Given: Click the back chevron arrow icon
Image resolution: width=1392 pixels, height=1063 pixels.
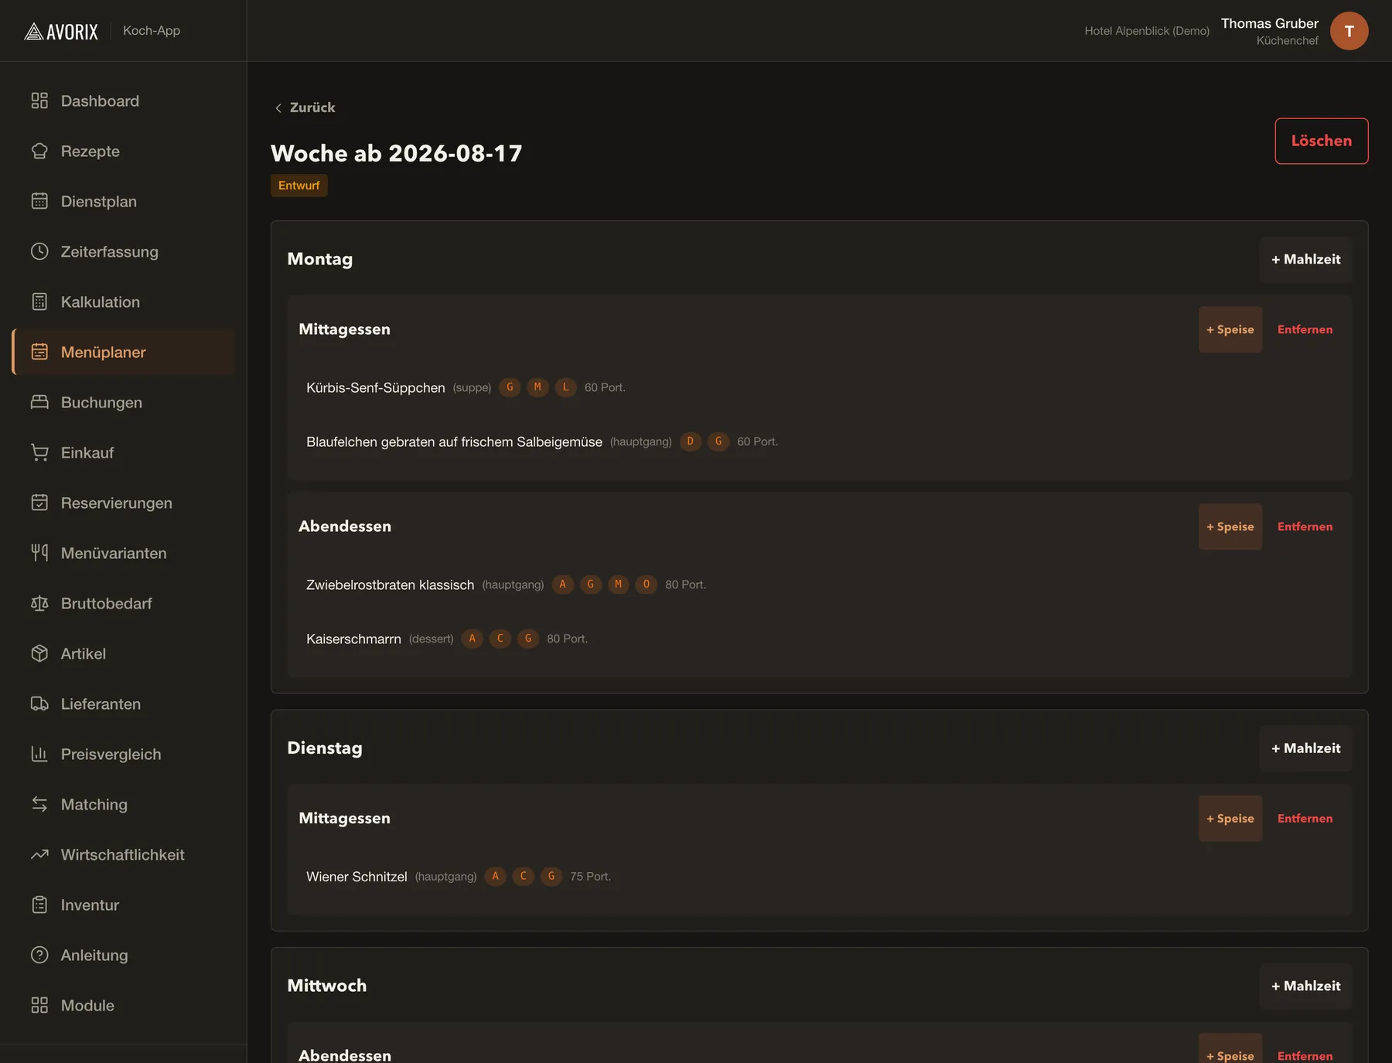Looking at the screenshot, I should coord(278,108).
